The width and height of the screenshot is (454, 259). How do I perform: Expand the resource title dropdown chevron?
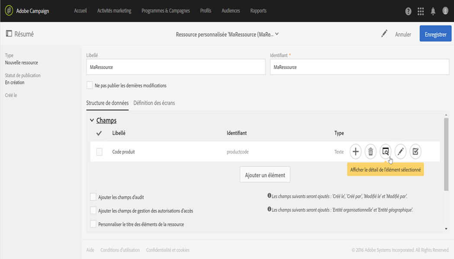coord(277,34)
